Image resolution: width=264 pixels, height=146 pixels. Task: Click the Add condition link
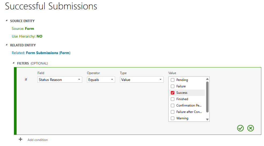tap(37, 140)
